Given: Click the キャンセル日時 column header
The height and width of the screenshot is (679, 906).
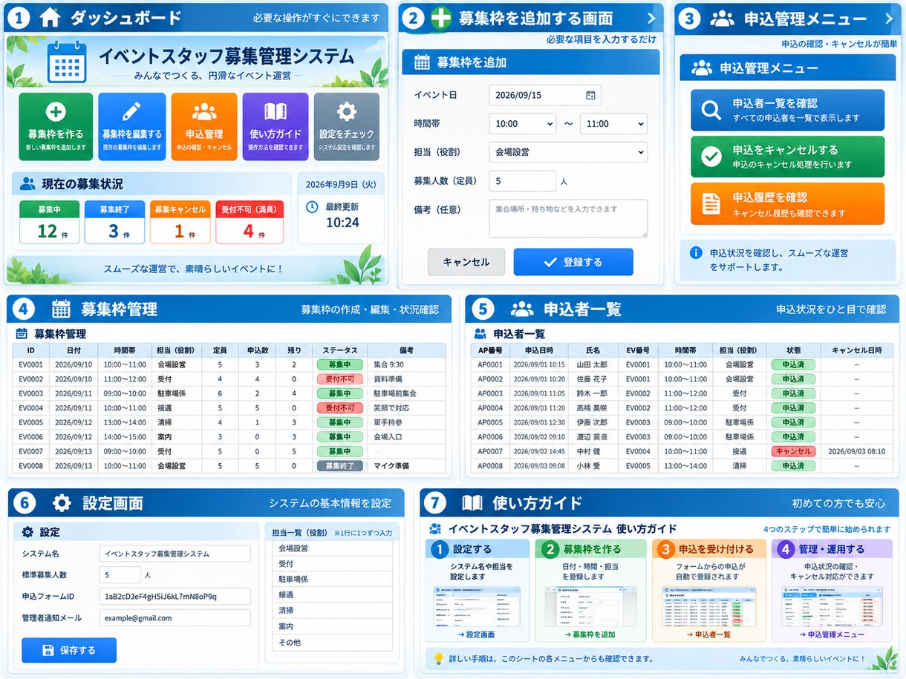Looking at the screenshot, I should [856, 350].
